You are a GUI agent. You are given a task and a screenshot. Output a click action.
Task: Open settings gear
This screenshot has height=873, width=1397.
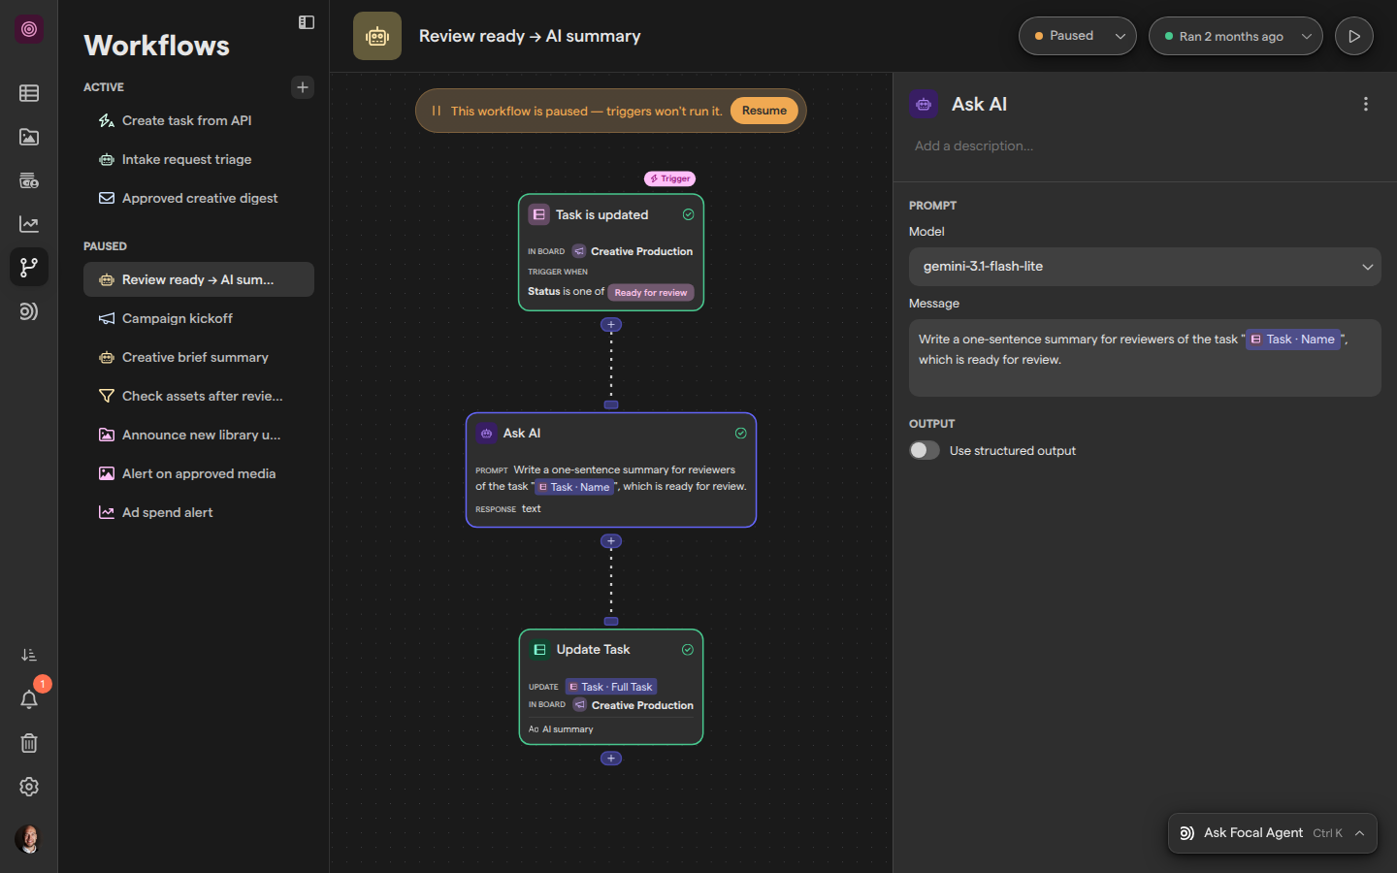29,787
